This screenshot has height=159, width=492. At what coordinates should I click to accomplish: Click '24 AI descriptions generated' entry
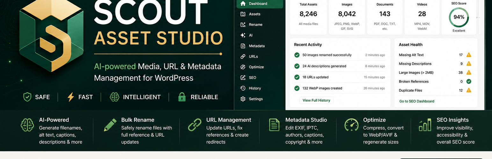point(324,66)
